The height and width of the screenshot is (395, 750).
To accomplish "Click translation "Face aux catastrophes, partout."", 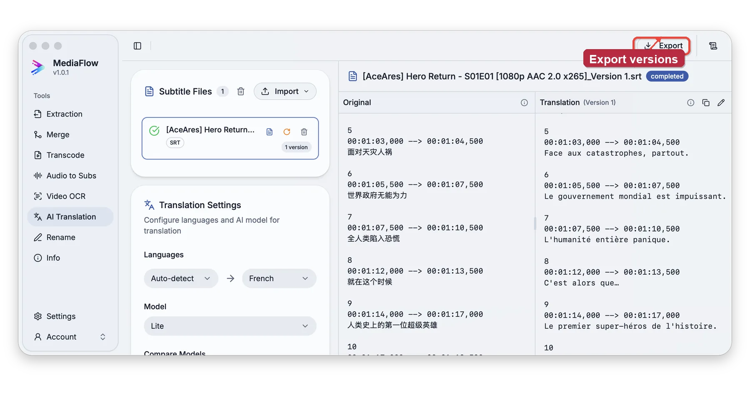I will point(616,153).
